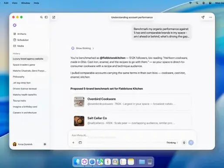Open settings gear beside Anna Dominik
Image resolution: width=224 pixels, height=168 pixels.
click(45, 144)
